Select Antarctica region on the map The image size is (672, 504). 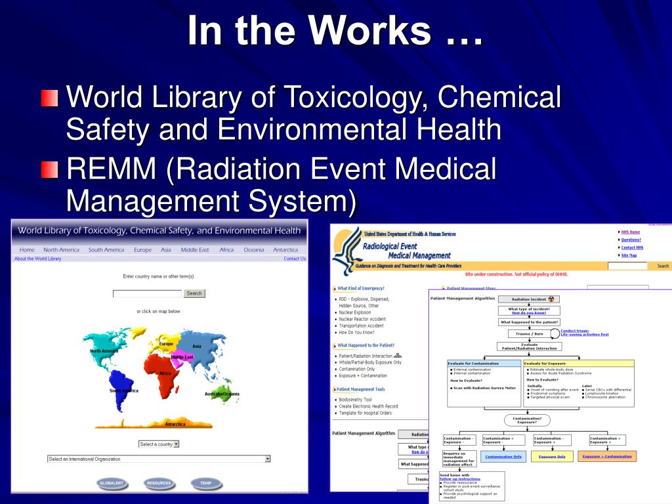pyautogui.click(x=175, y=424)
